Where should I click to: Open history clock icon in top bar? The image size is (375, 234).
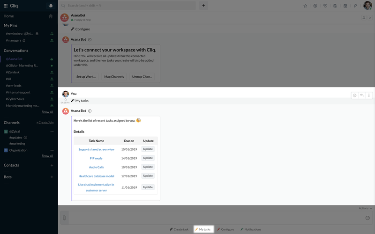click(325, 6)
